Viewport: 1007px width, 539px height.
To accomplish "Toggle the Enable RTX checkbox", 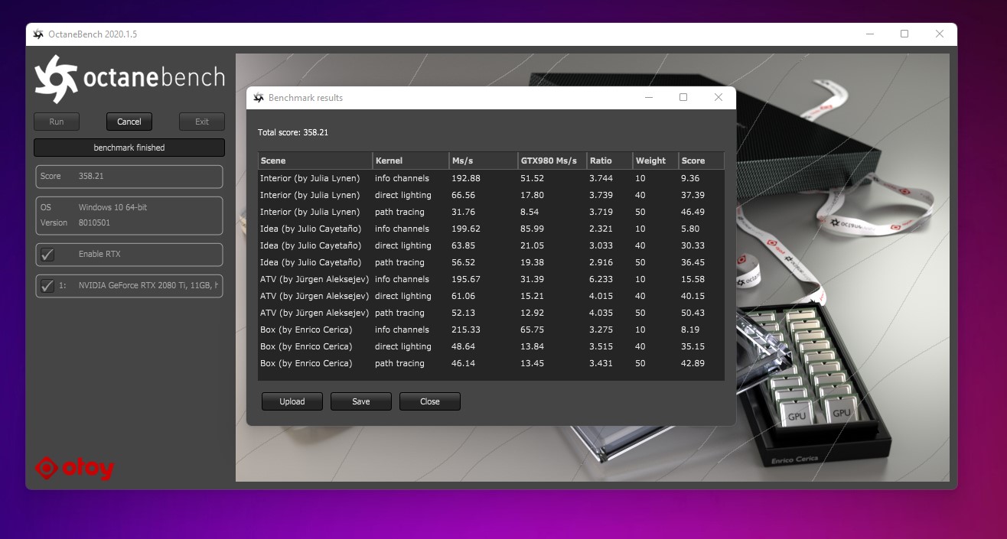I will (47, 255).
